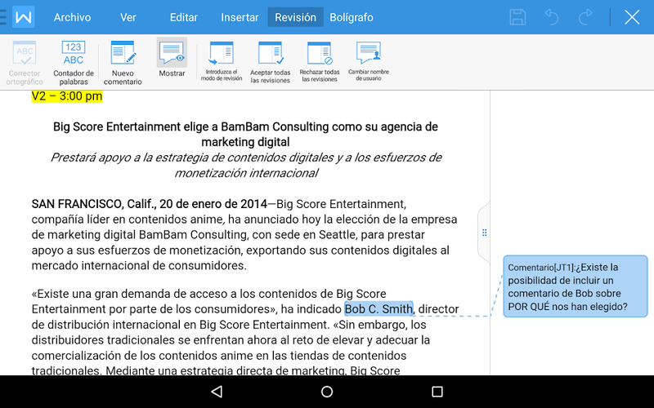
Task: Add a new comment with Nuevo comentario
Action: coord(123,62)
